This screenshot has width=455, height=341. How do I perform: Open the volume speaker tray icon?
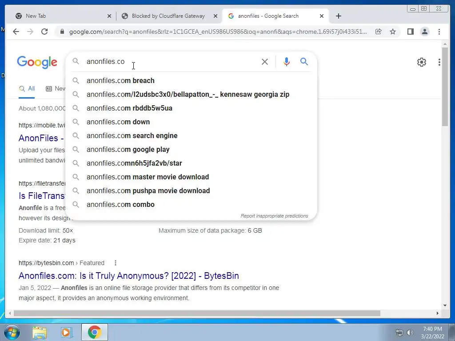410,333
